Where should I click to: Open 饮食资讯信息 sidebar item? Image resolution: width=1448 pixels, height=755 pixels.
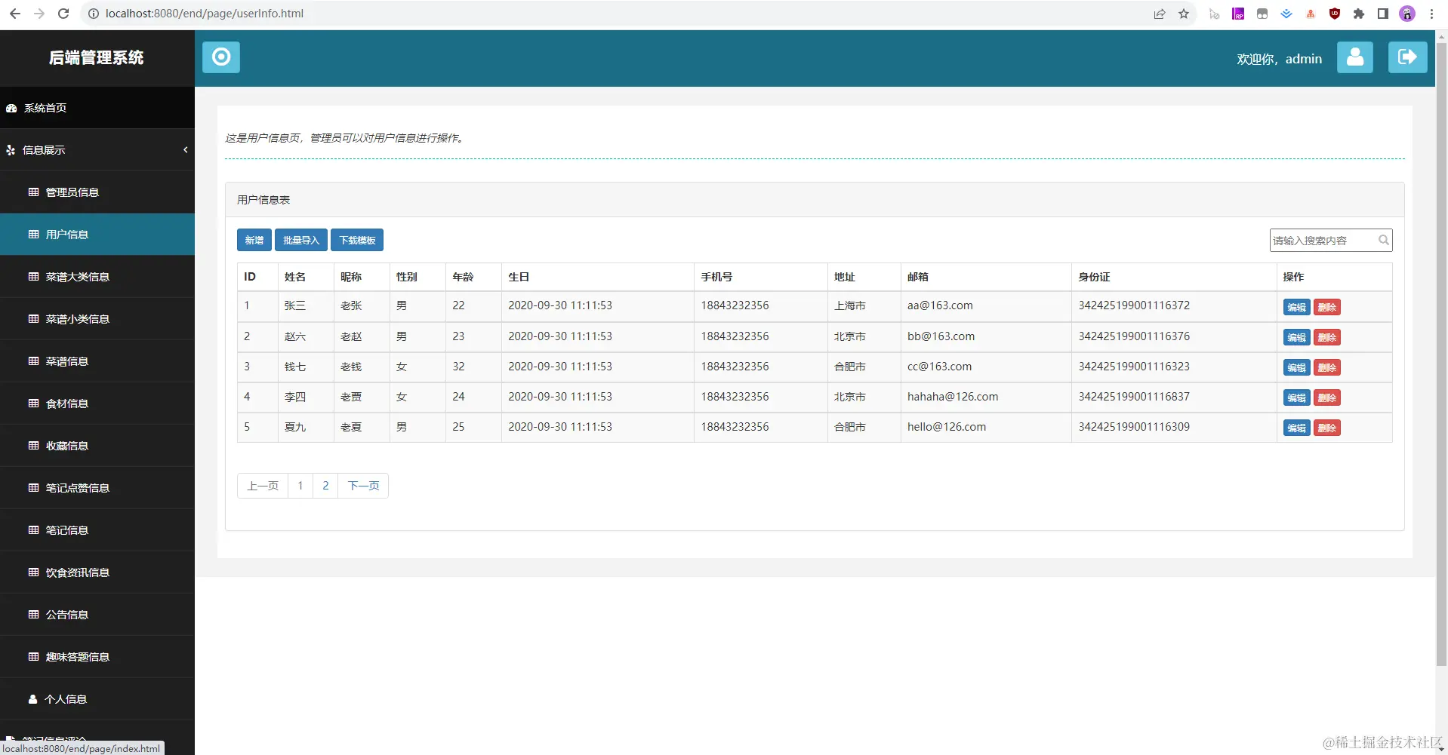[97, 572]
